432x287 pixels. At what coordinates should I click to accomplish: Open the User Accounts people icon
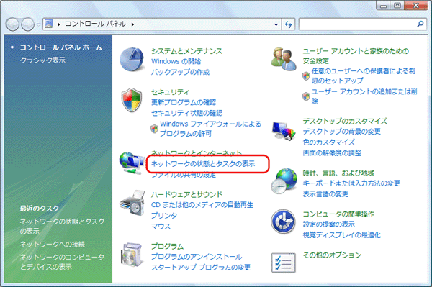(284, 59)
